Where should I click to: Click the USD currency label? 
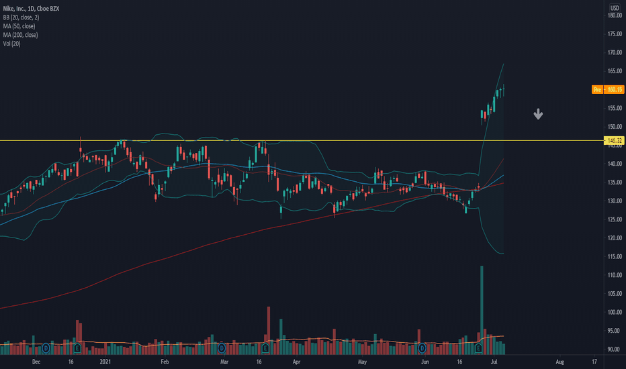point(615,8)
